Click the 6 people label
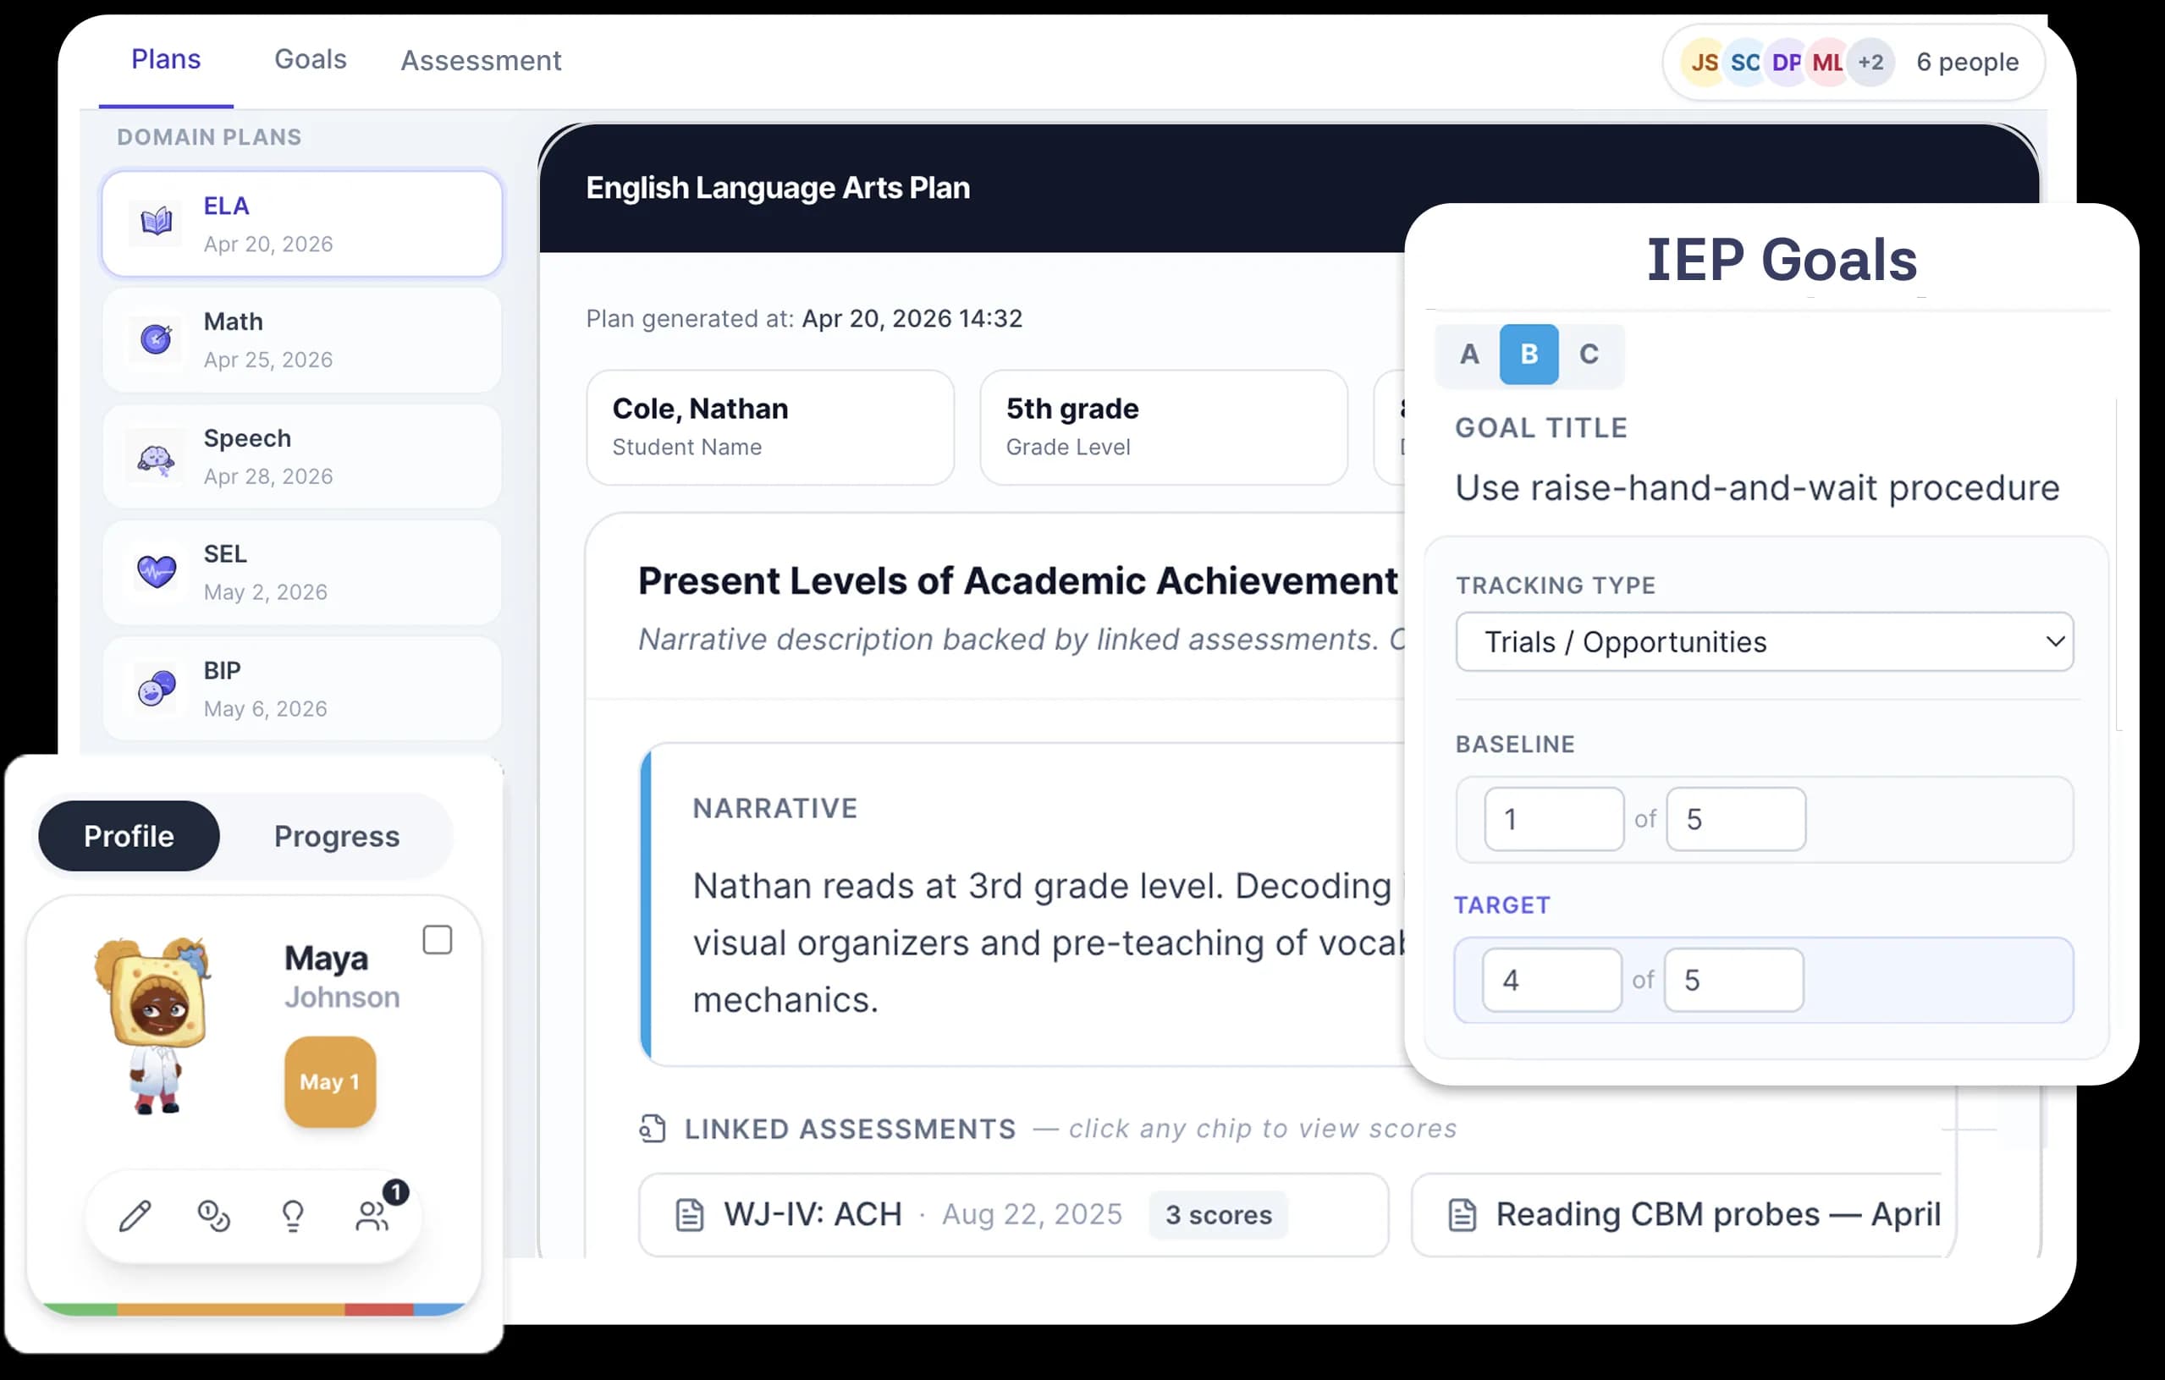 tap(1967, 62)
